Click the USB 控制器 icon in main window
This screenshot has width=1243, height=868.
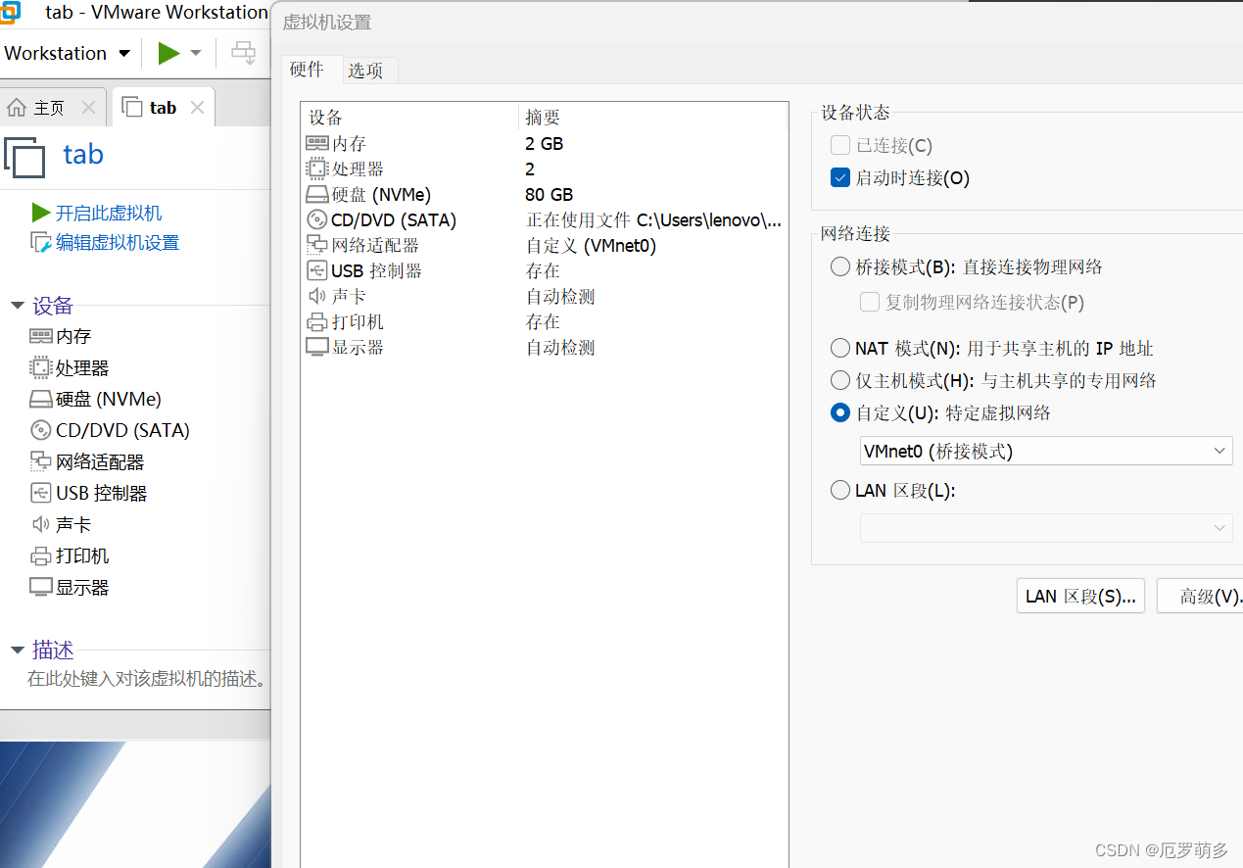click(40, 493)
